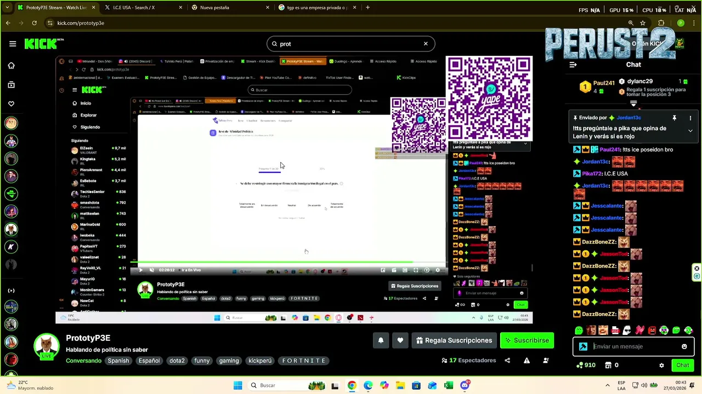The image size is (702, 394).
Task: Open the weather widget showing 22°C
Action: [30, 385]
